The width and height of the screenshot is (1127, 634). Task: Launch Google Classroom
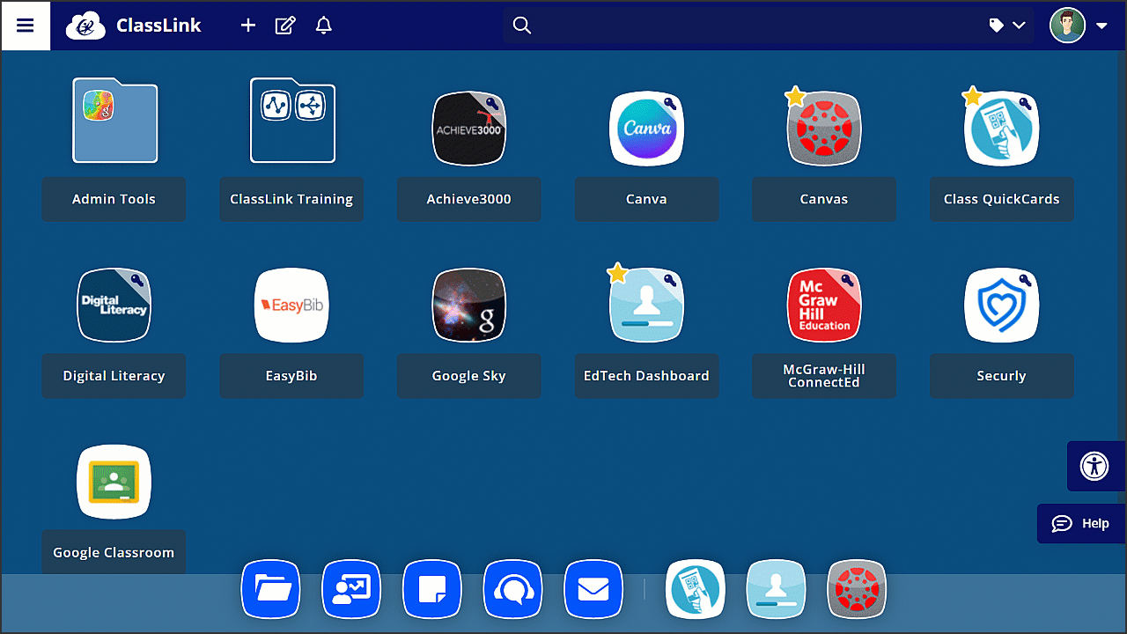click(x=114, y=481)
